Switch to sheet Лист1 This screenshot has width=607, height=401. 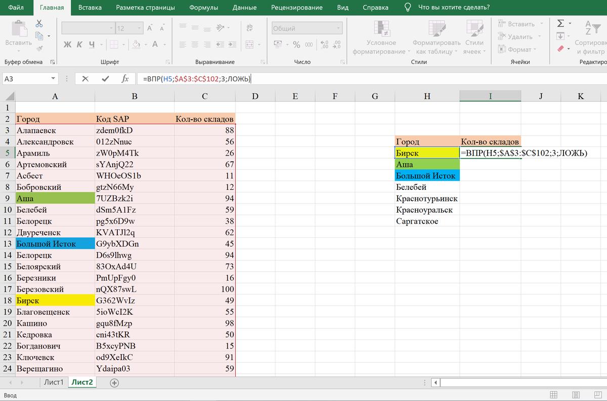click(54, 382)
